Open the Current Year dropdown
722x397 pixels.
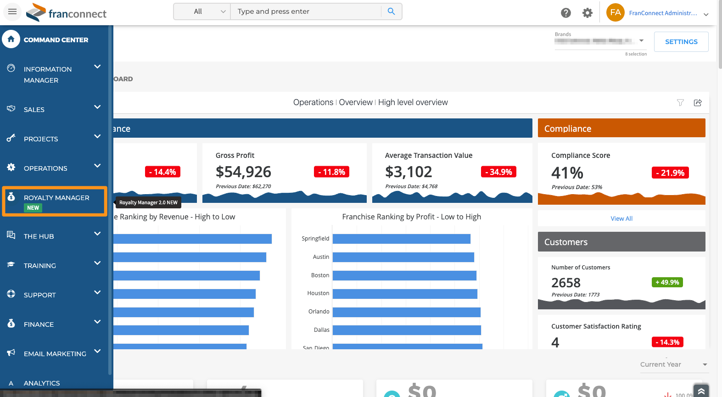pyautogui.click(x=674, y=364)
